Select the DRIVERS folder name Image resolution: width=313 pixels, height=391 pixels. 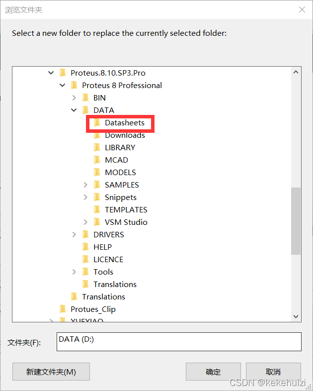point(109,234)
